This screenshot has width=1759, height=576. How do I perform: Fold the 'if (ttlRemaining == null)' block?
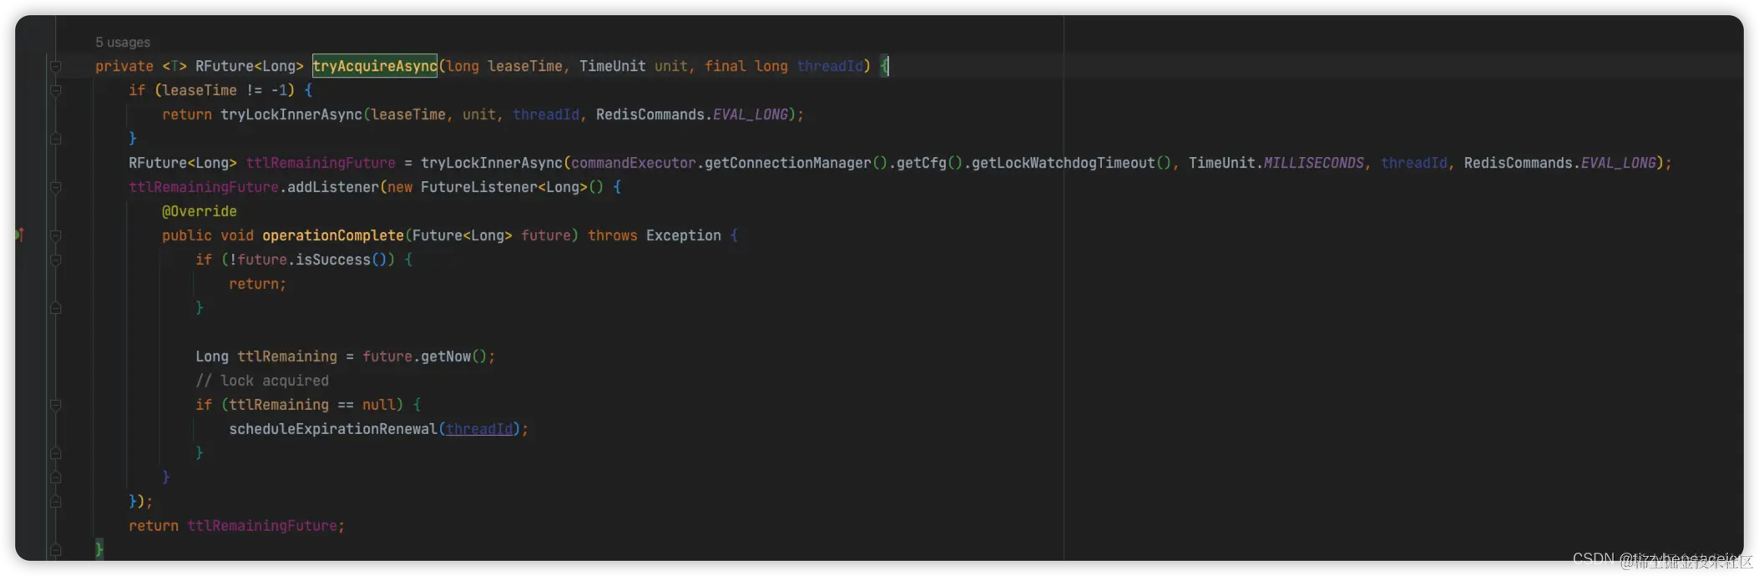pyautogui.click(x=56, y=405)
